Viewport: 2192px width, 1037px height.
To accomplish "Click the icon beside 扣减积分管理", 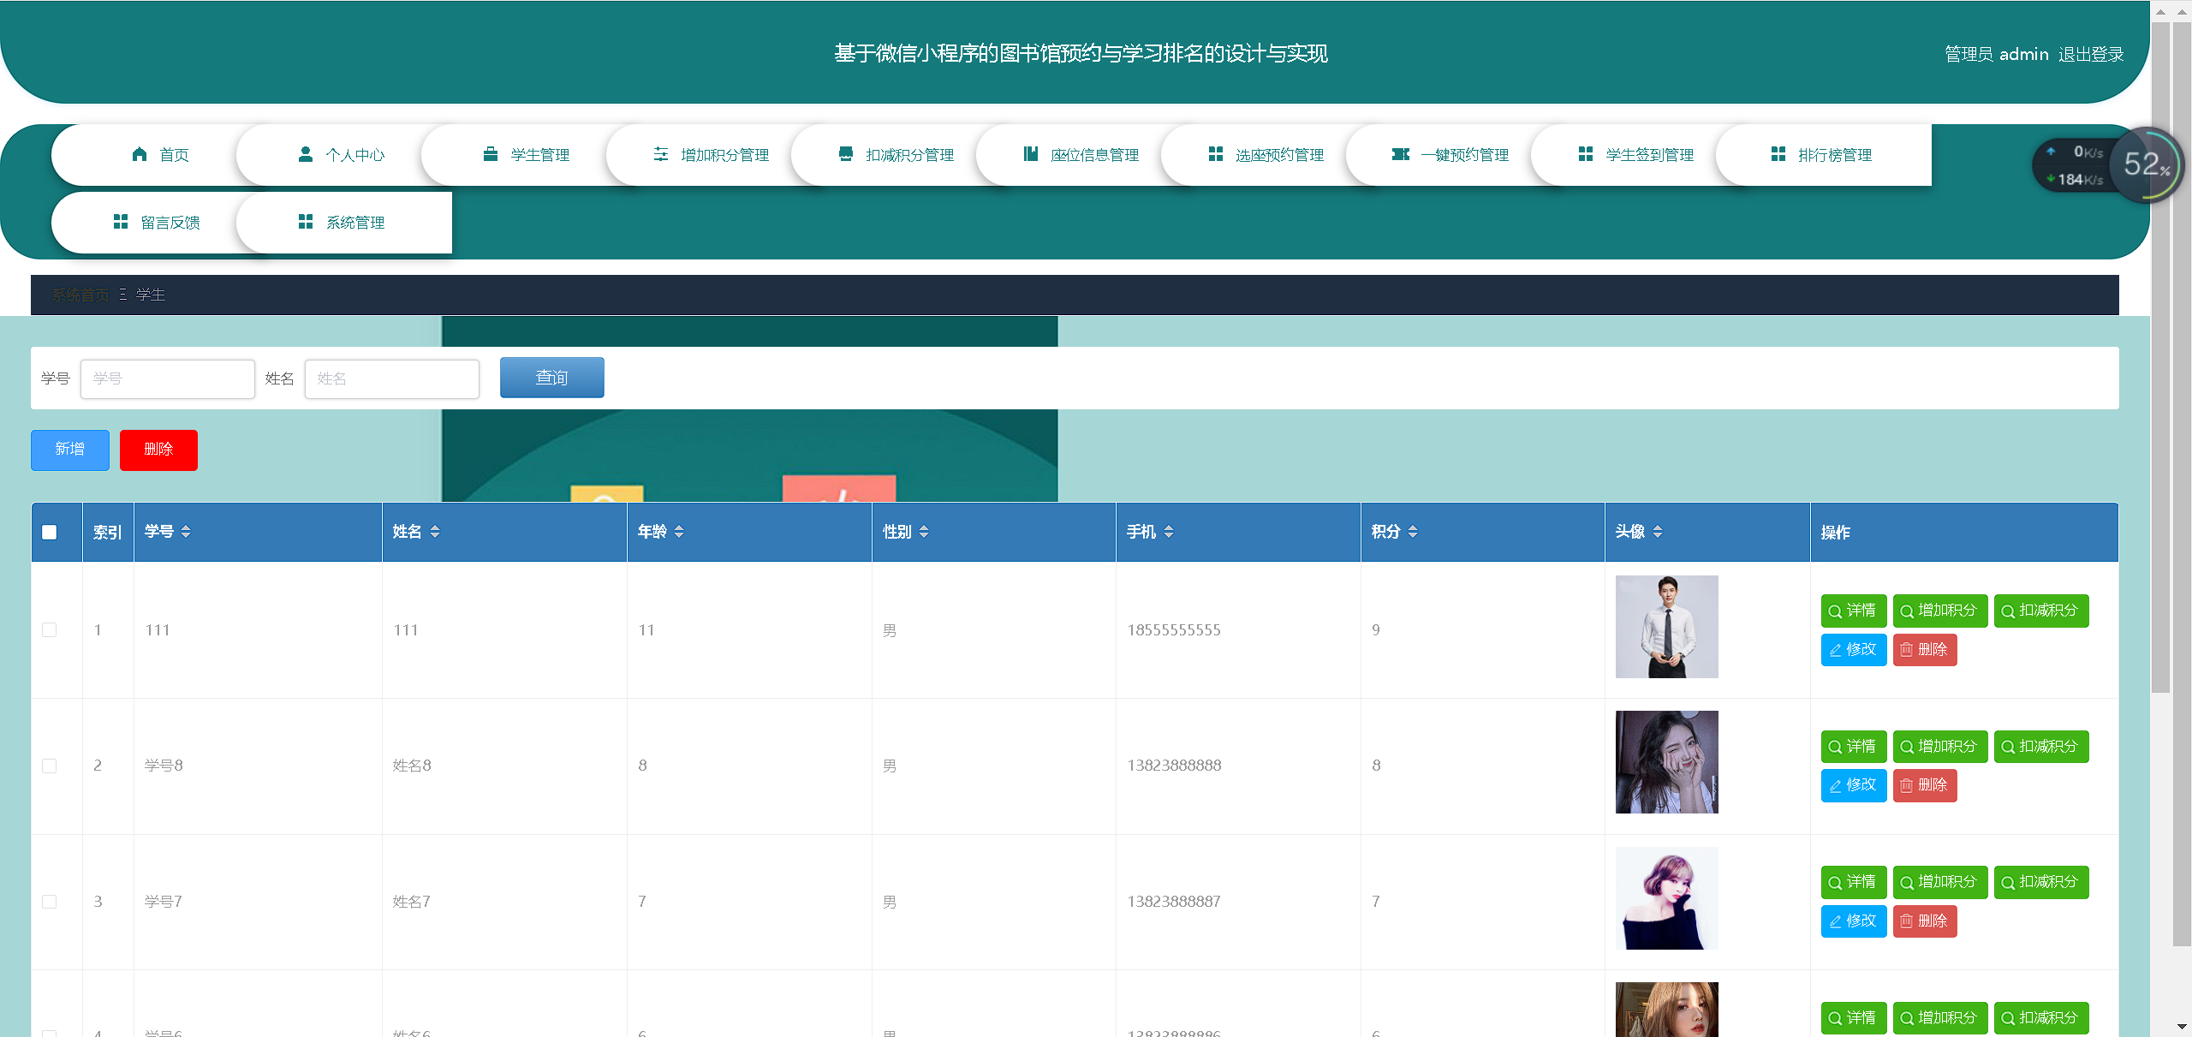I will pos(846,154).
